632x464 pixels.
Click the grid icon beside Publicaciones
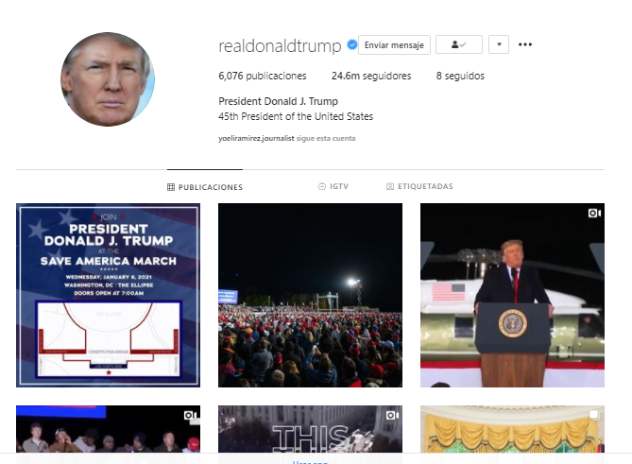click(x=171, y=187)
